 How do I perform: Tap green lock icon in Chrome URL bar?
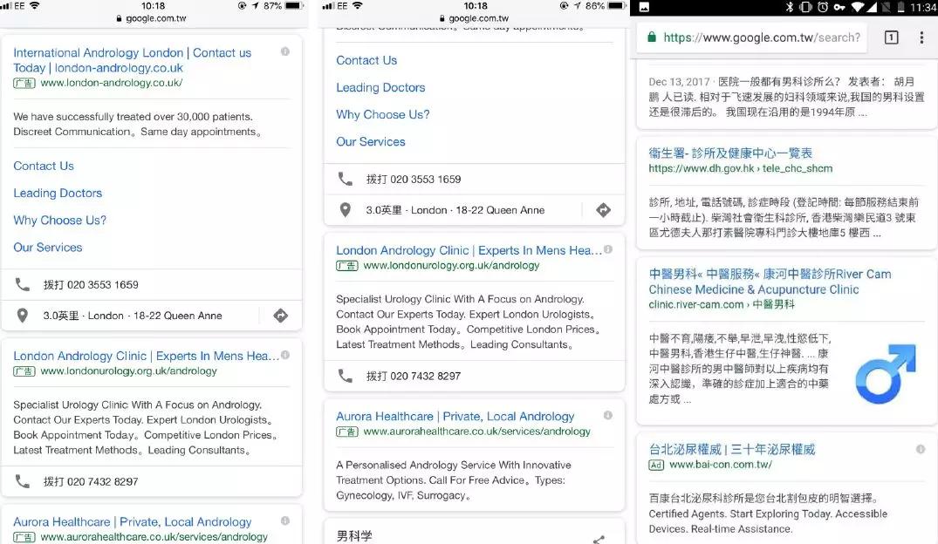pos(652,37)
